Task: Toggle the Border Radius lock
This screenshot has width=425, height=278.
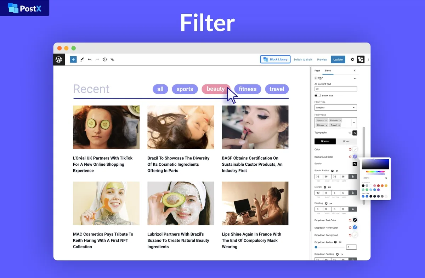Action: tap(352, 176)
